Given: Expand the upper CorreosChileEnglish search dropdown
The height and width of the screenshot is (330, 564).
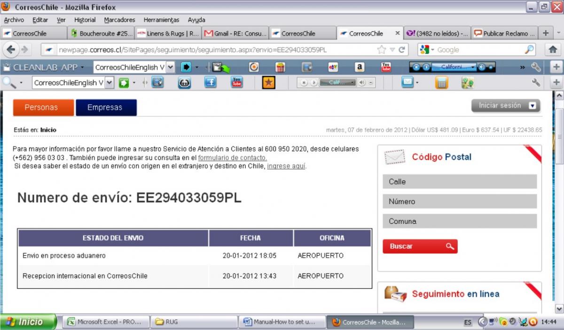Looking at the screenshot, I should 170,67.
